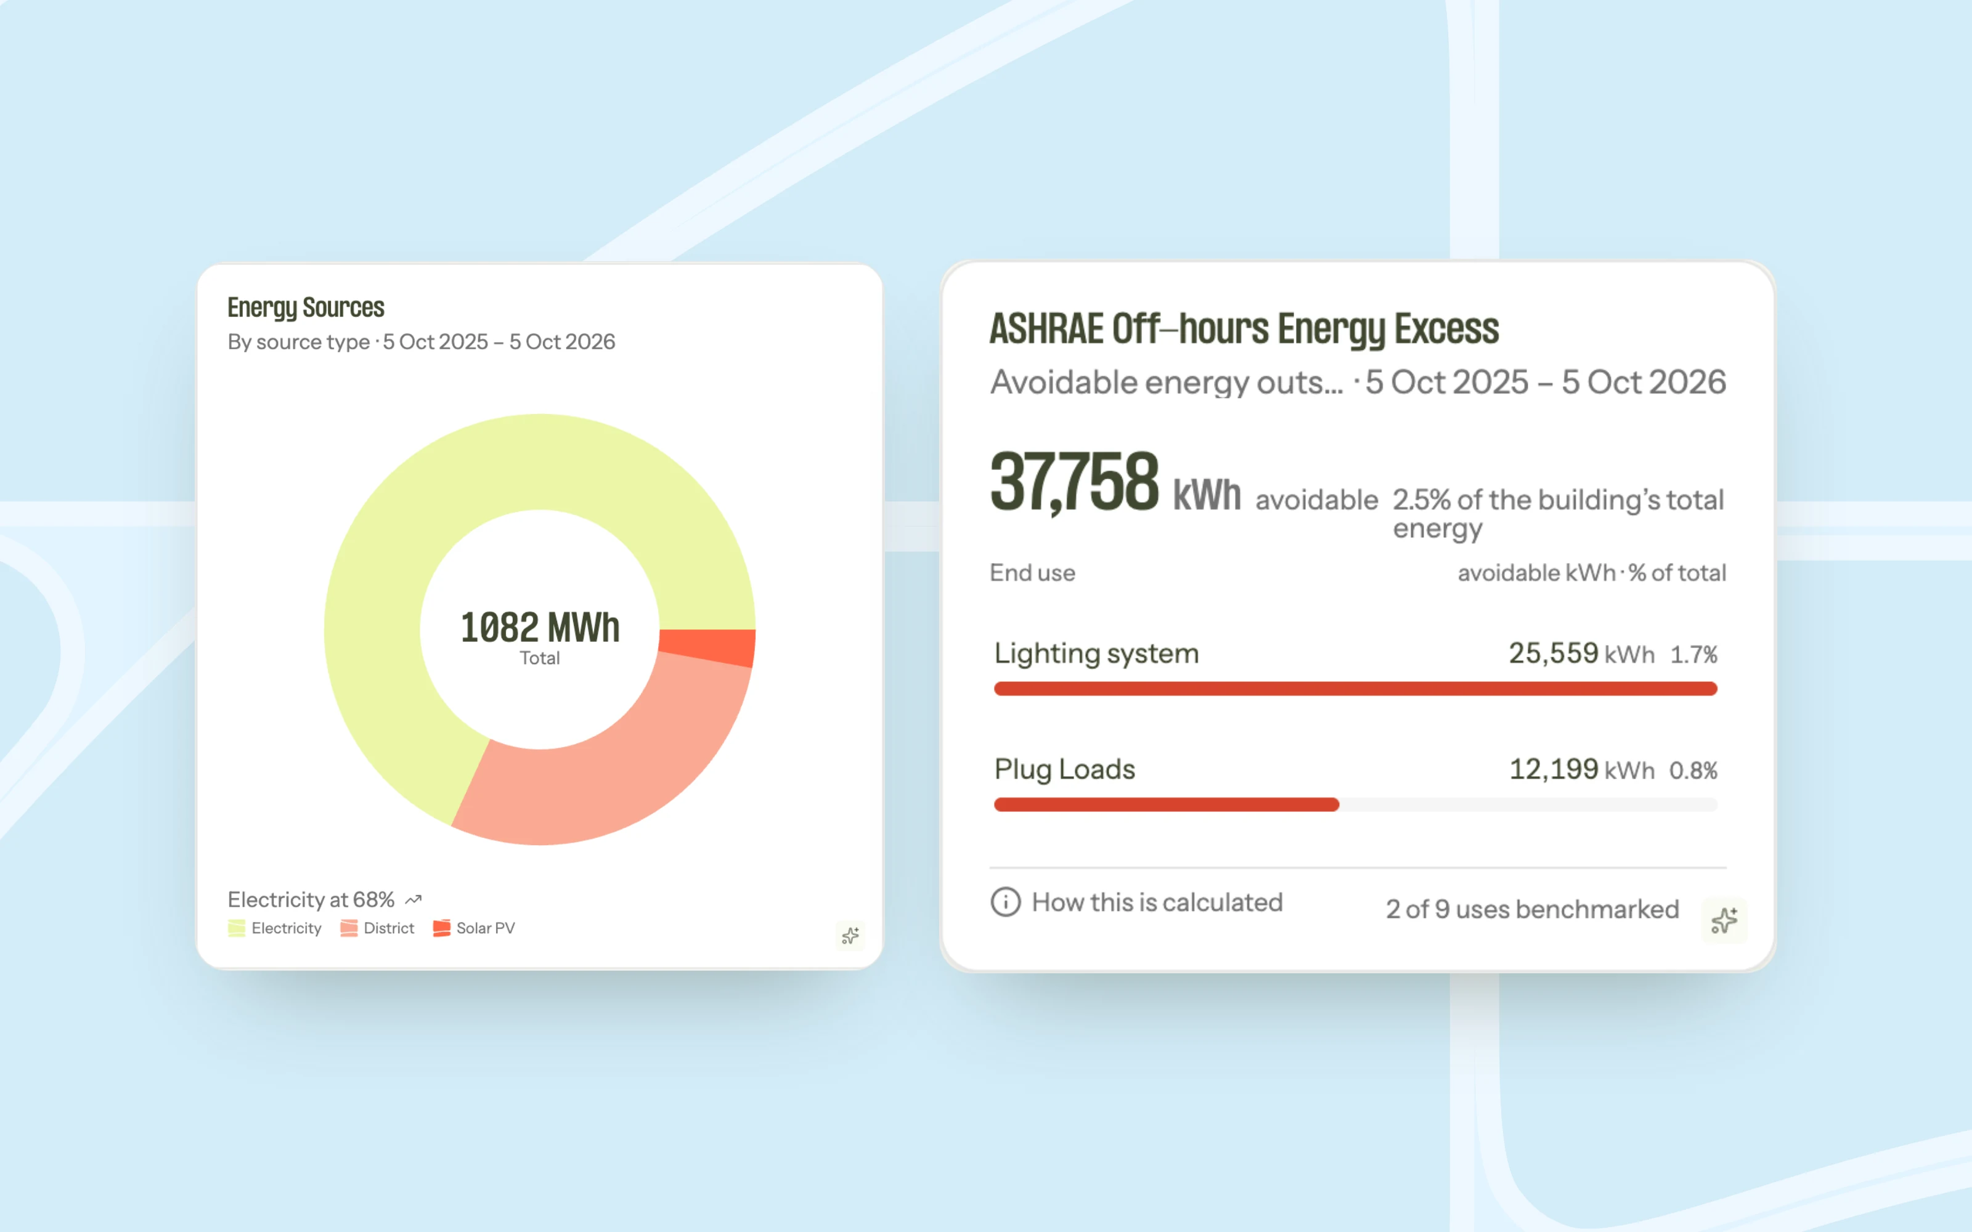Click the 0.8% value in Plug Loads row
Viewport: 1972px width, 1232px height.
1692,770
